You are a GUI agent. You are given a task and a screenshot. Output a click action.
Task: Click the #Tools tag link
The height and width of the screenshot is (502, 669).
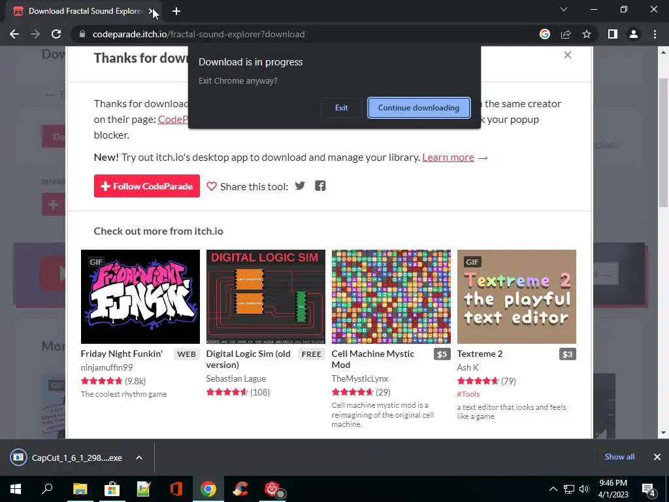click(468, 393)
